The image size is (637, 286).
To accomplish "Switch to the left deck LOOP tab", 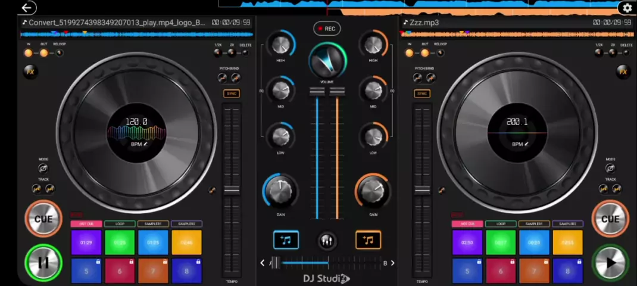I will coord(120,224).
